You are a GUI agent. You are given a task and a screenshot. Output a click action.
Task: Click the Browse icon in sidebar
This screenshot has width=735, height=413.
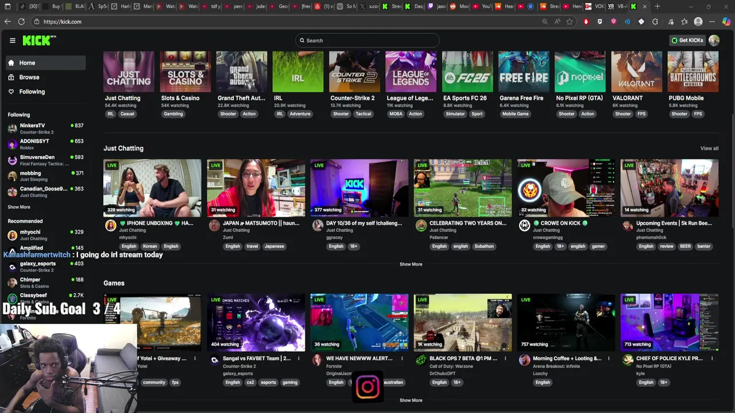[x=11, y=77]
